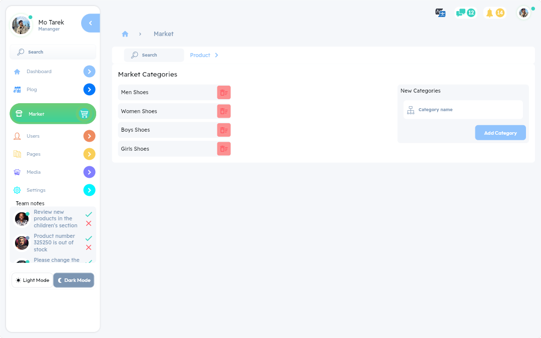
Task: Click the translate/language icon in the top bar
Action: (440, 13)
